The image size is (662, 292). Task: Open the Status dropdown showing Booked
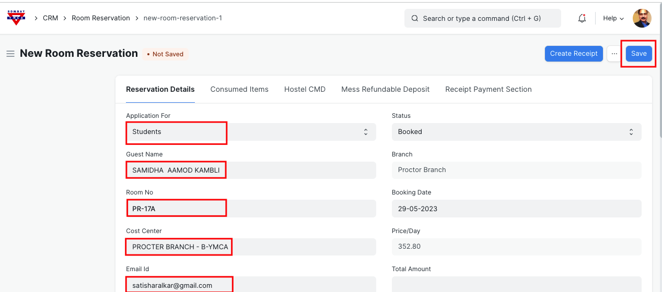pyautogui.click(x=516, y=132)
